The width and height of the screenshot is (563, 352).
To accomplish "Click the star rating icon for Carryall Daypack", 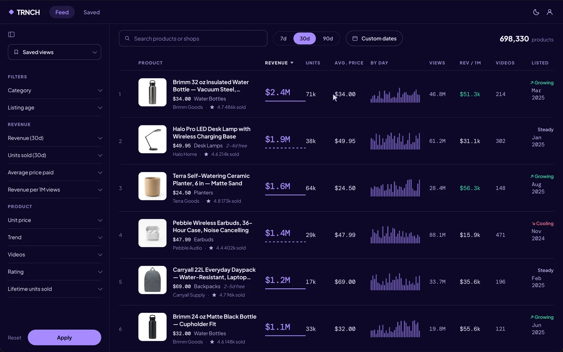I will pyautogui.click(x=214, y=295).
